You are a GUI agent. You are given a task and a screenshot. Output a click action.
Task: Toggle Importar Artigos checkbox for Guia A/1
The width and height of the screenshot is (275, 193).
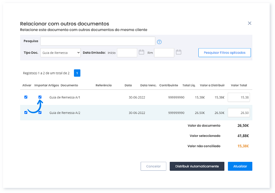[x=40, y=97]
